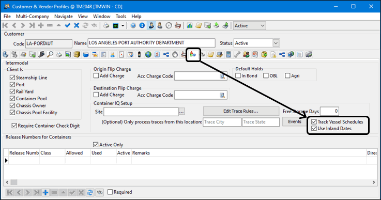
Task: Click grid scrollbar right arrow
Action: tap(374, 182)
